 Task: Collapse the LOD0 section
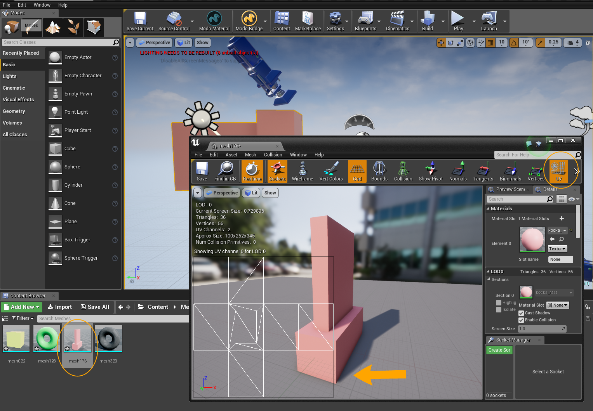coord(489,272)
